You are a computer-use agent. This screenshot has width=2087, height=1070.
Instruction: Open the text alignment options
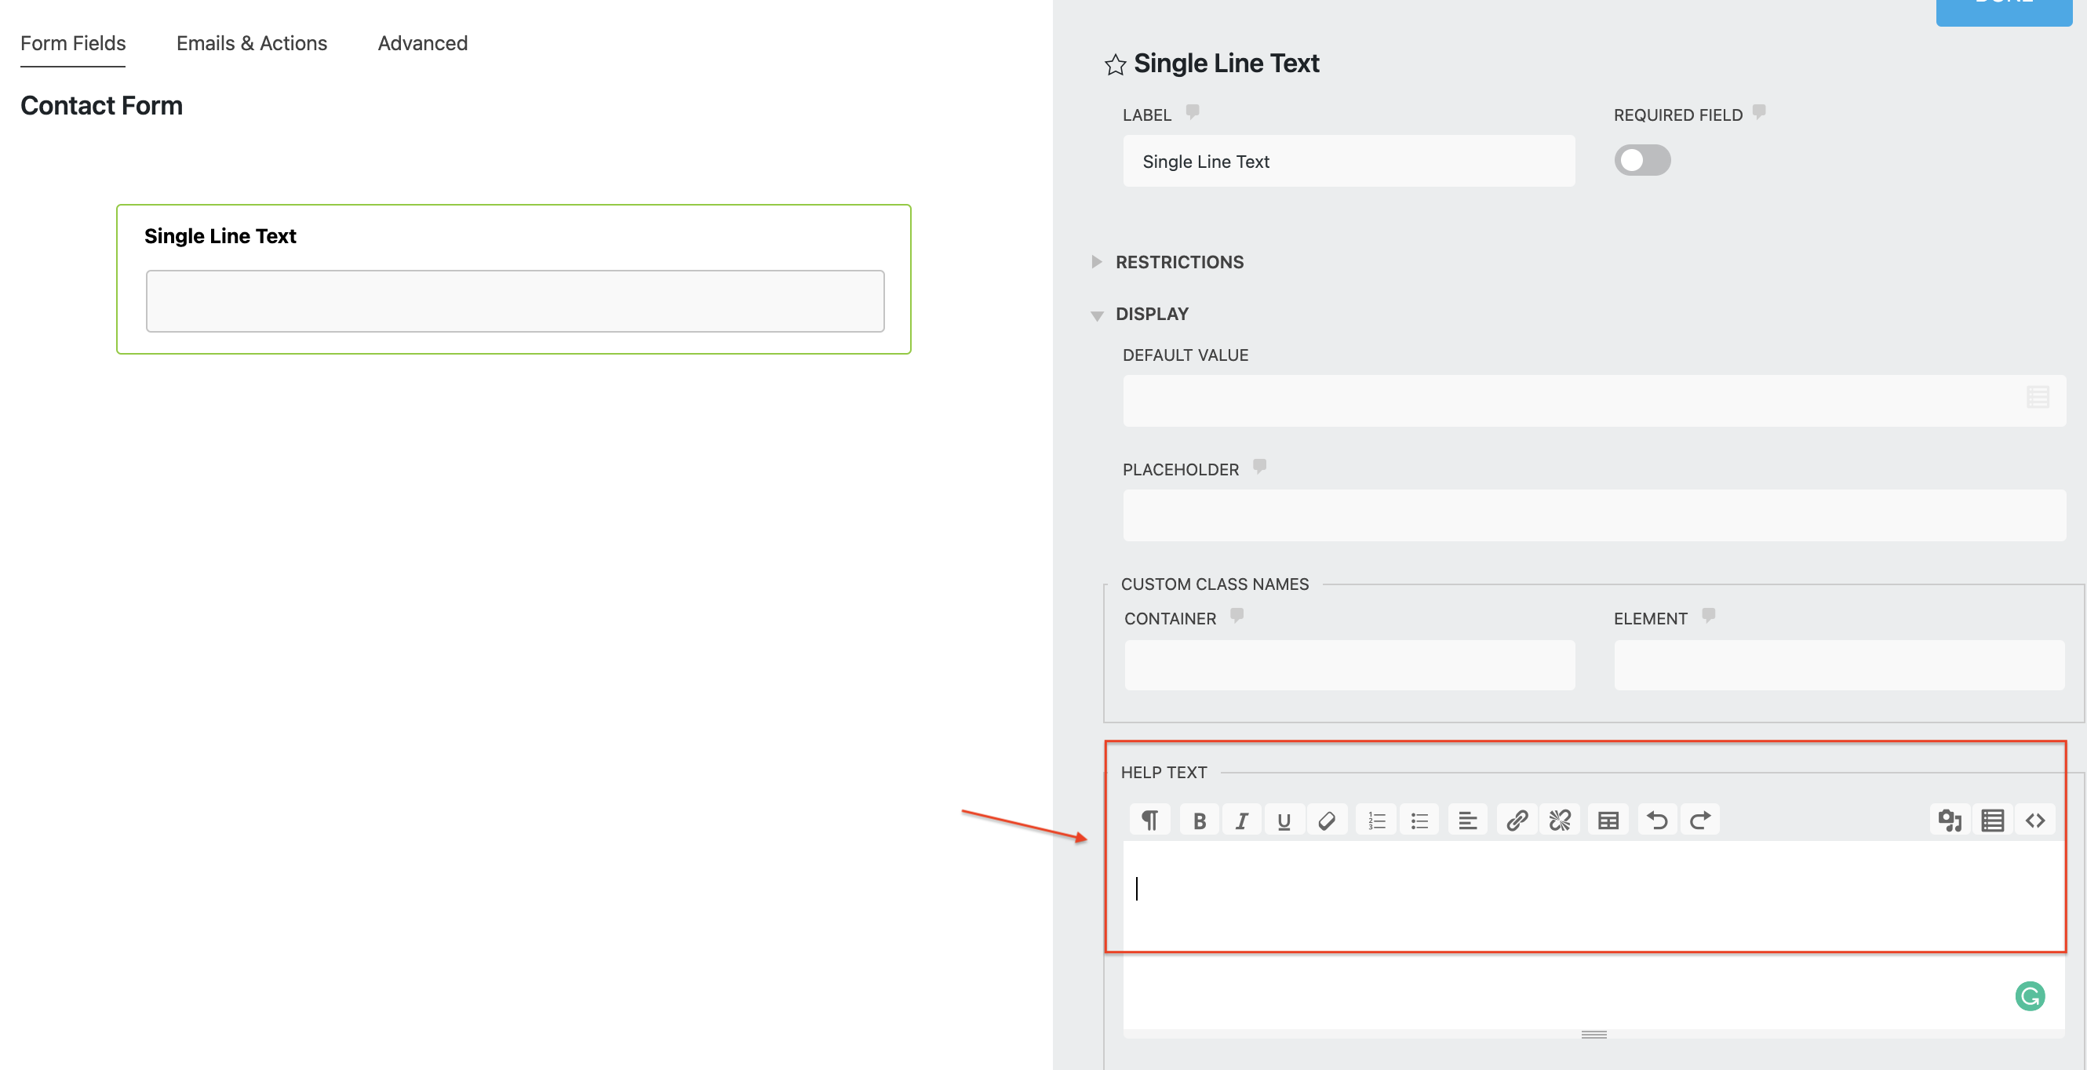pos(1468,819)
